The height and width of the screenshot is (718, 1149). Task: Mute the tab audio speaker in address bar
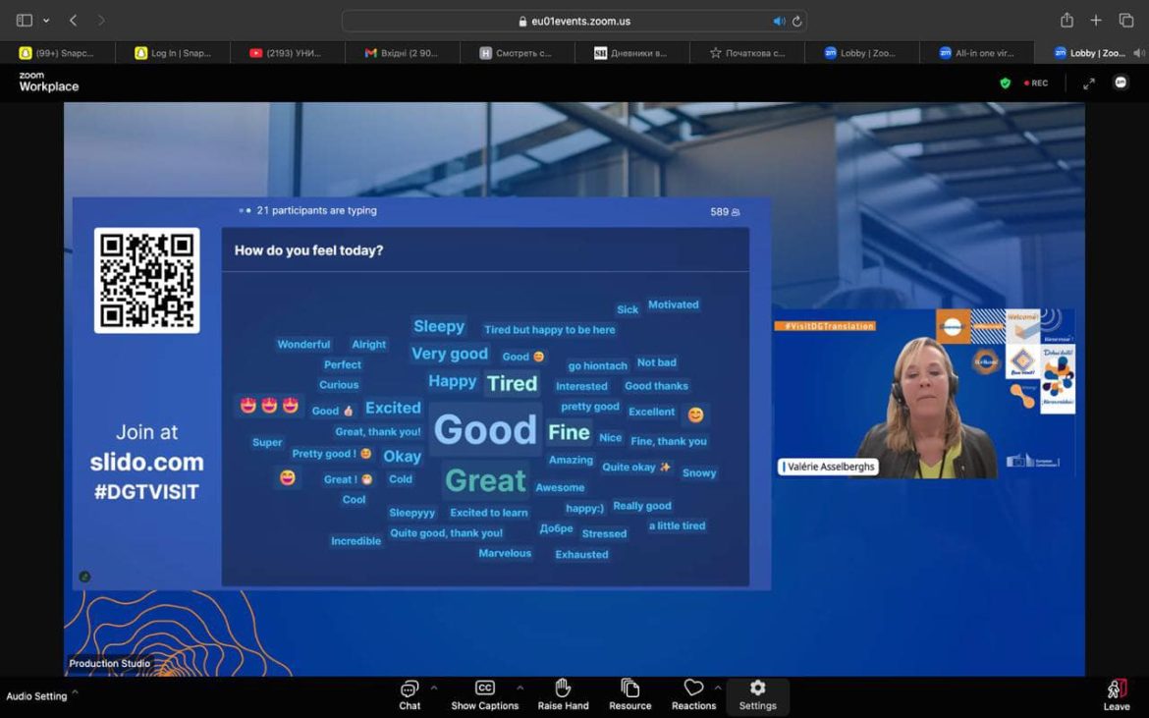tap(779, 21)
